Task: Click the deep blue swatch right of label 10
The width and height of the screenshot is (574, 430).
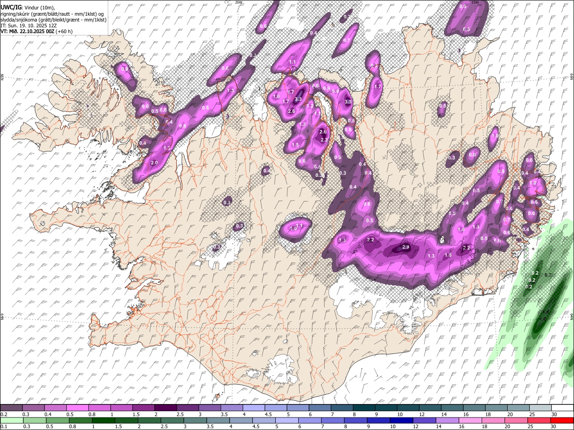Action: coord(401,420)
